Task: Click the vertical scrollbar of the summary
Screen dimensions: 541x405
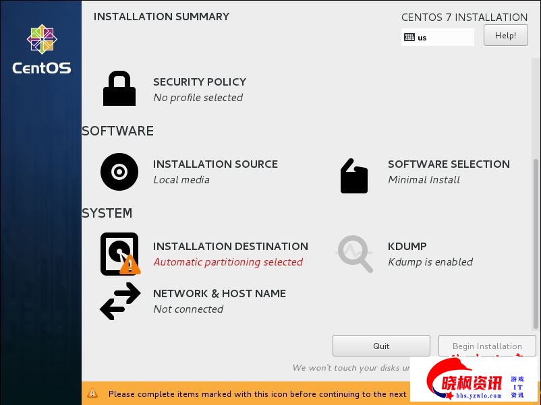Action: [536, 236]
